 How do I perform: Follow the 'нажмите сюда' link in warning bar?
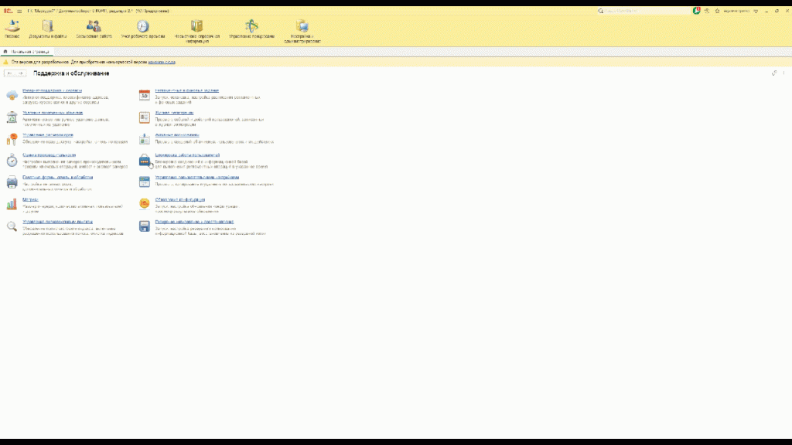(x=162, y=62)
